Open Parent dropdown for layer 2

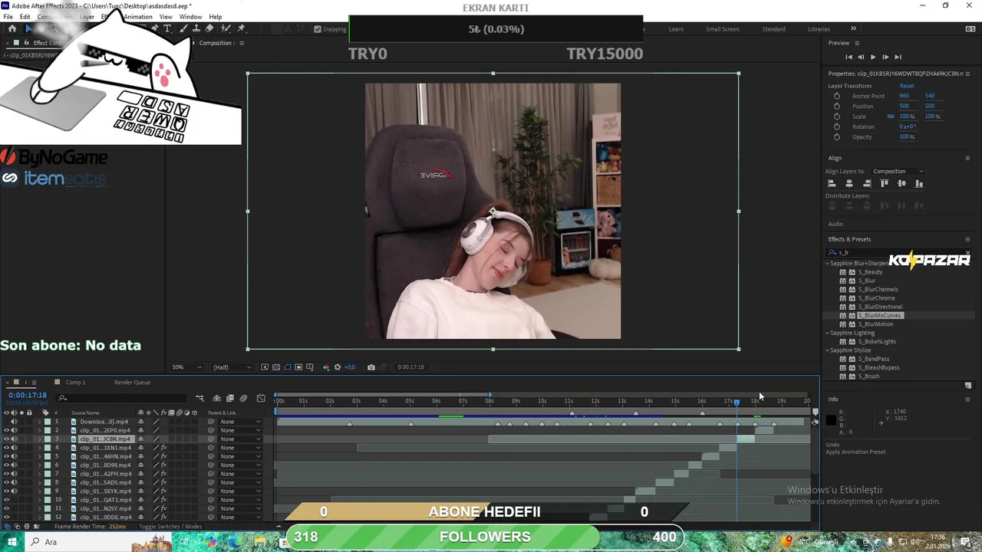click(x=240, y=430)
